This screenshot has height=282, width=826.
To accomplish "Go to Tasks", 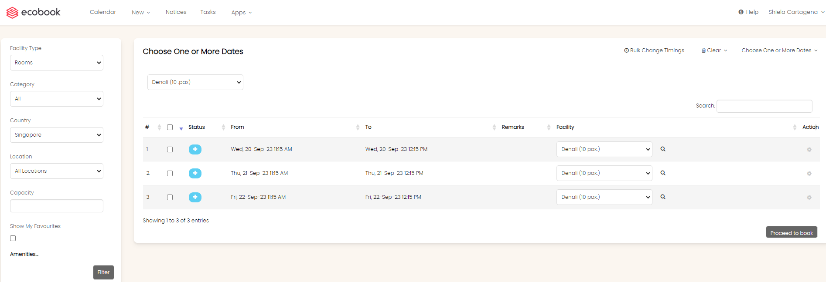I will 208,12.
